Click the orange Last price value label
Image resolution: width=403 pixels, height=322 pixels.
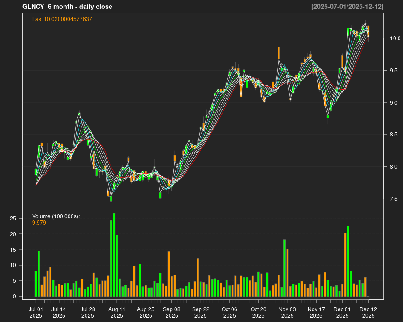[x=62, y=19]
